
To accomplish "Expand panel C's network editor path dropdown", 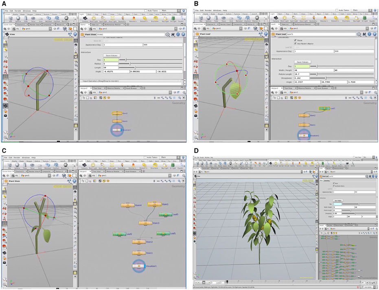I will 169,176.
